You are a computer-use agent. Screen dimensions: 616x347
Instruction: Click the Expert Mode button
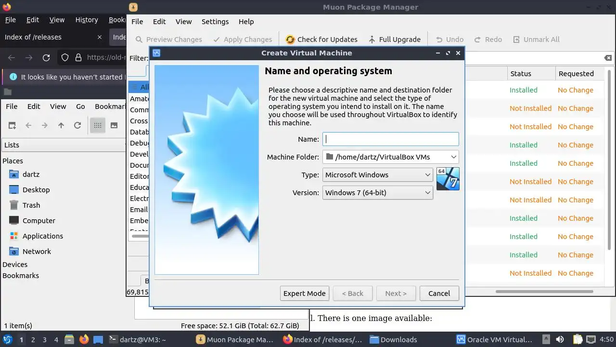click(304, 293)
